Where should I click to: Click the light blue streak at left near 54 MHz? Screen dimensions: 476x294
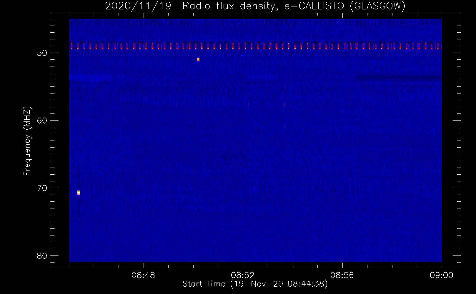click(88, 78)
